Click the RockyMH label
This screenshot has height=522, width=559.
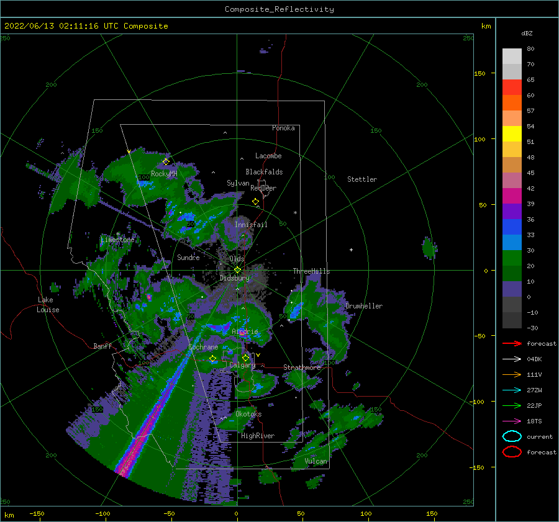click(x=164, y=174)
